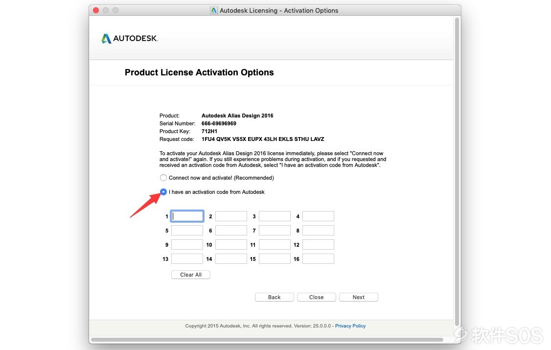Click the vertical scrollbar

457,172
